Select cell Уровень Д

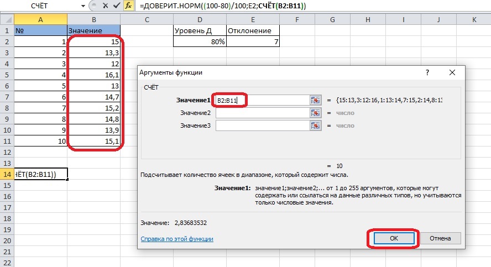200,30
